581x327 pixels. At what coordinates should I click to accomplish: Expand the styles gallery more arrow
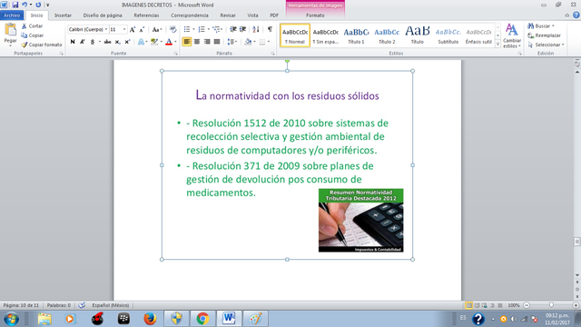pos(497,45)
